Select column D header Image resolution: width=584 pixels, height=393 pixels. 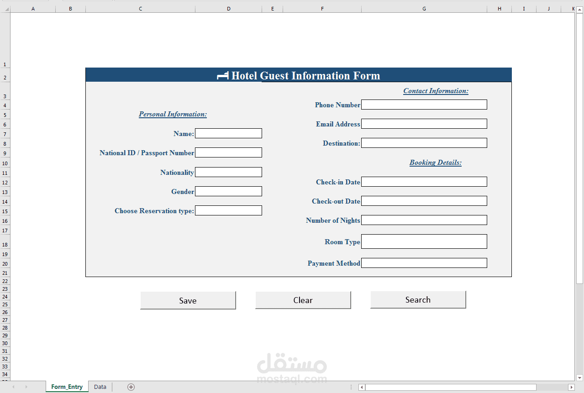coord(228,8)
